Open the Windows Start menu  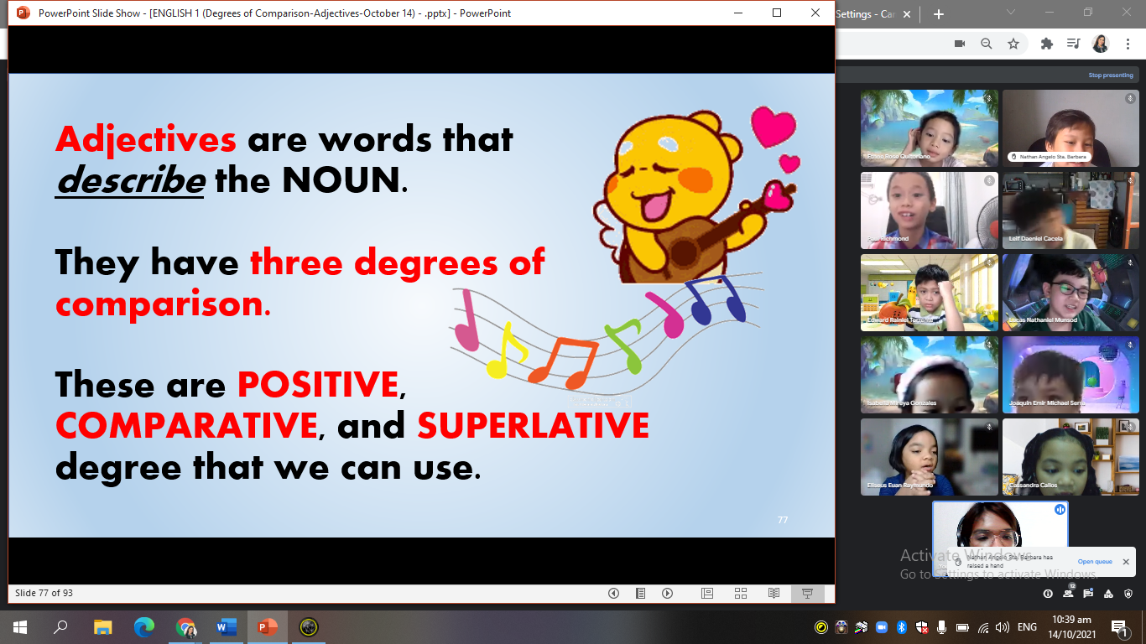pyautogui.click(x=19, y=626)
